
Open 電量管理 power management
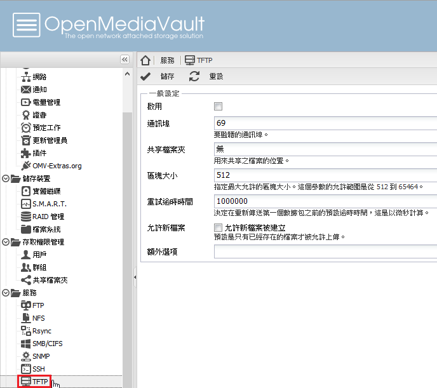click(41, 102)
